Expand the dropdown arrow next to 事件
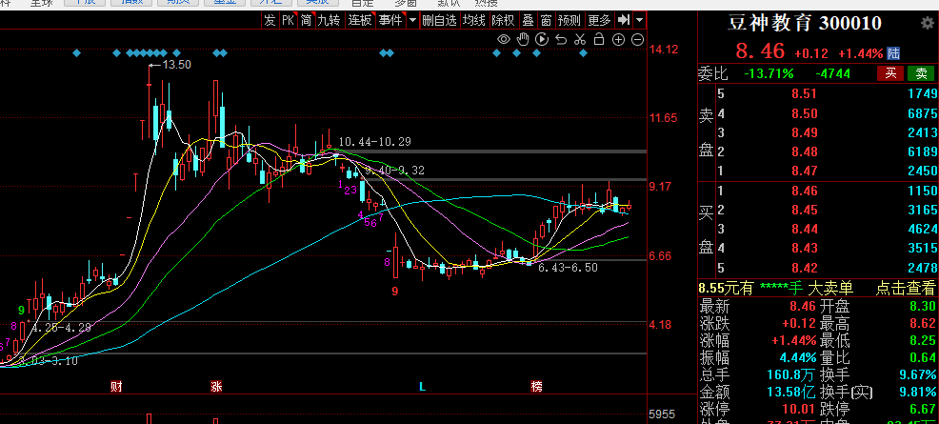The width and height of the screenshot is (939, 424). (x=412, y=20)
